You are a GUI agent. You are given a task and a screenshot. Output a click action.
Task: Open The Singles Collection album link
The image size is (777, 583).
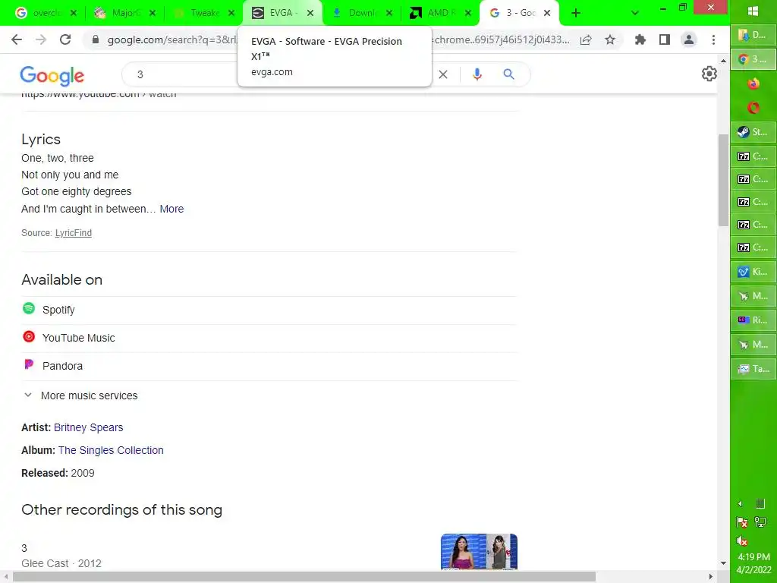point(111,450)
